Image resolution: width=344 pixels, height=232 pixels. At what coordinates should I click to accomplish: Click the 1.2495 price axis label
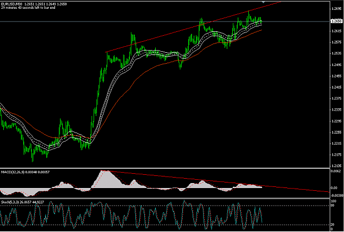tap(337, 65)
